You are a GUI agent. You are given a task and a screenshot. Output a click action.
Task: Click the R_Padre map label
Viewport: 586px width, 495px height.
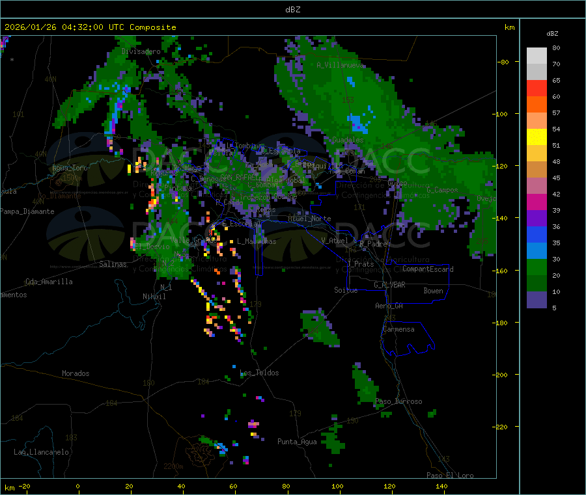[x=373, y=244]
